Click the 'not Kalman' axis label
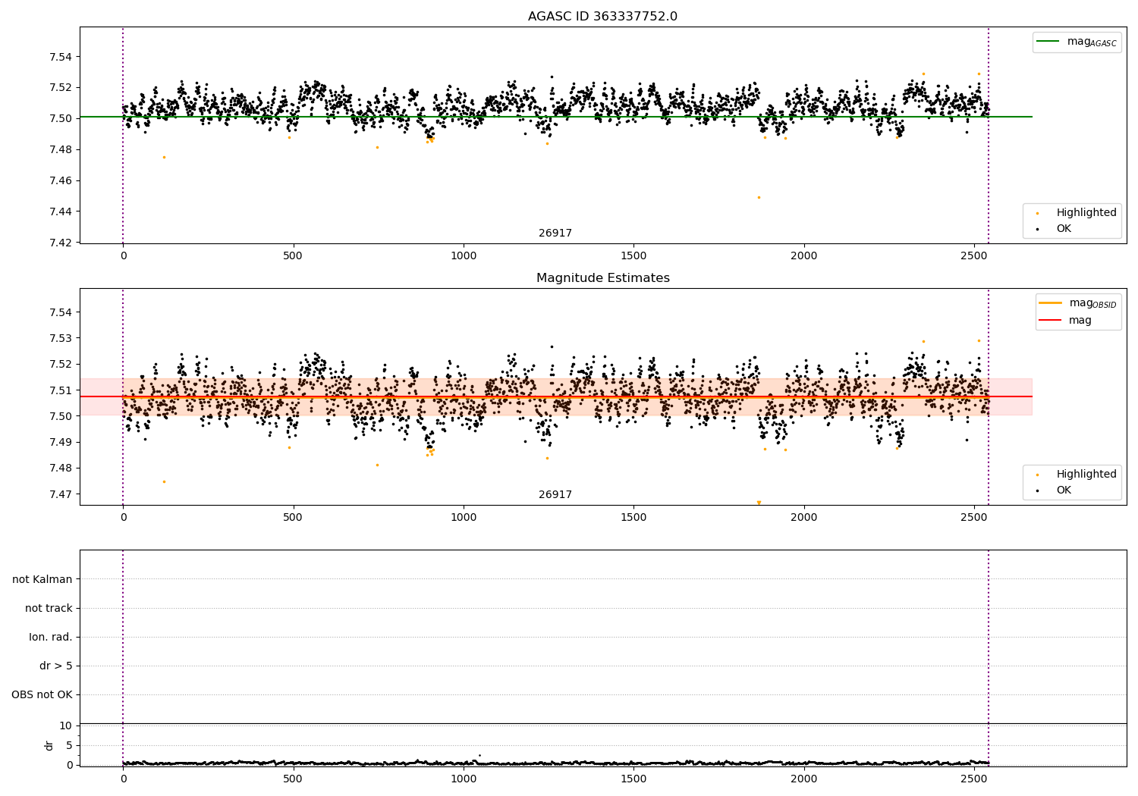This screenshot has width=1138, height=796. click(x=42, y=579)
